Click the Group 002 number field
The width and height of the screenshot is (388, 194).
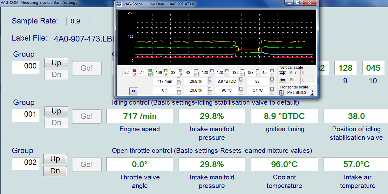click(x=26, y=164)
